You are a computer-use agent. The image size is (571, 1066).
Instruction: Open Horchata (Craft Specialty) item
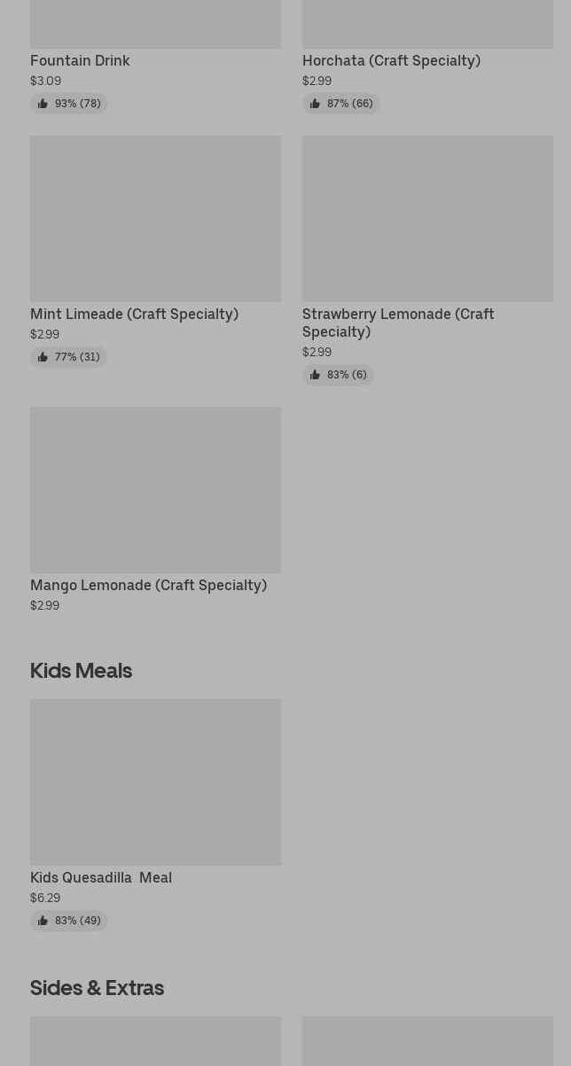click(x=391, y=60)
